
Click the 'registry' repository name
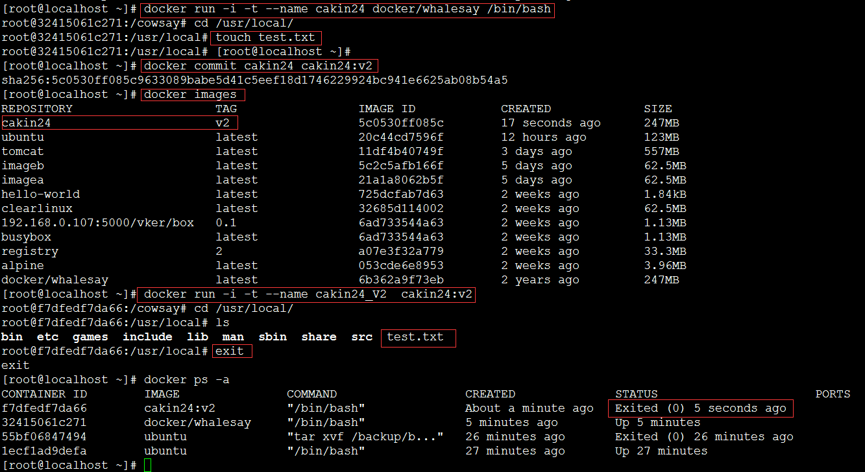30,252
